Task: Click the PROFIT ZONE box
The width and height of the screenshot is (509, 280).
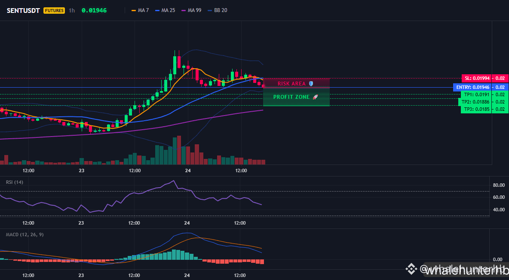Action: tap(296, 97)
